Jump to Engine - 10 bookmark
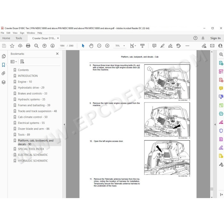The height and width of the screenshot is (224, 224). (25, 82)
